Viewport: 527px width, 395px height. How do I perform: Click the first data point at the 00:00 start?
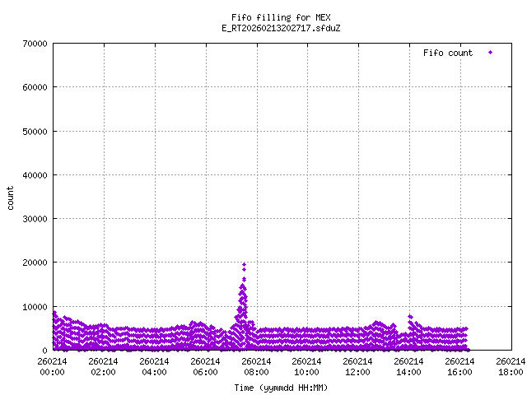[x=54, y=313]
